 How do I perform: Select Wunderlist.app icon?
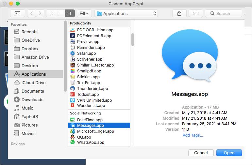(x=73, y=106)
